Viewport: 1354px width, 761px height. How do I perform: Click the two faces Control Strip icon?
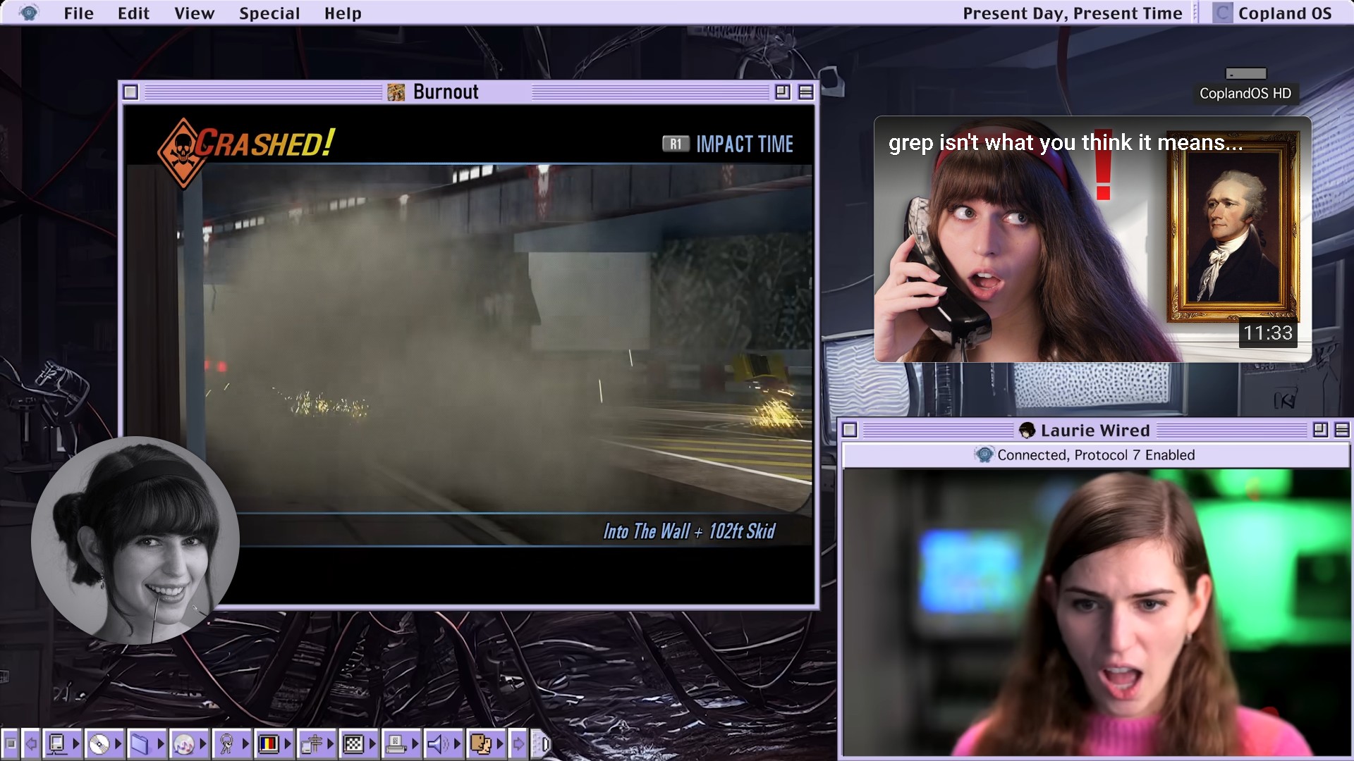pyautogui.click(x=480, y=744)
